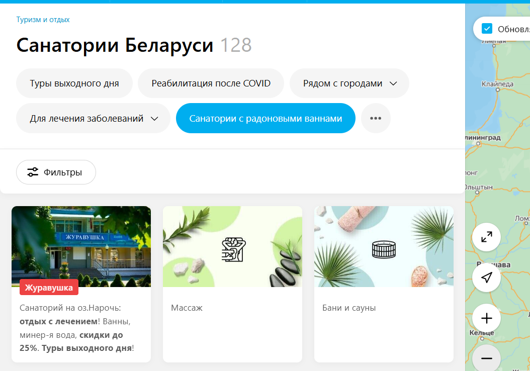This screenshot has width=530, height=371.
Task: Click the red Журавушка label
Action: click(x=49, y=288)
